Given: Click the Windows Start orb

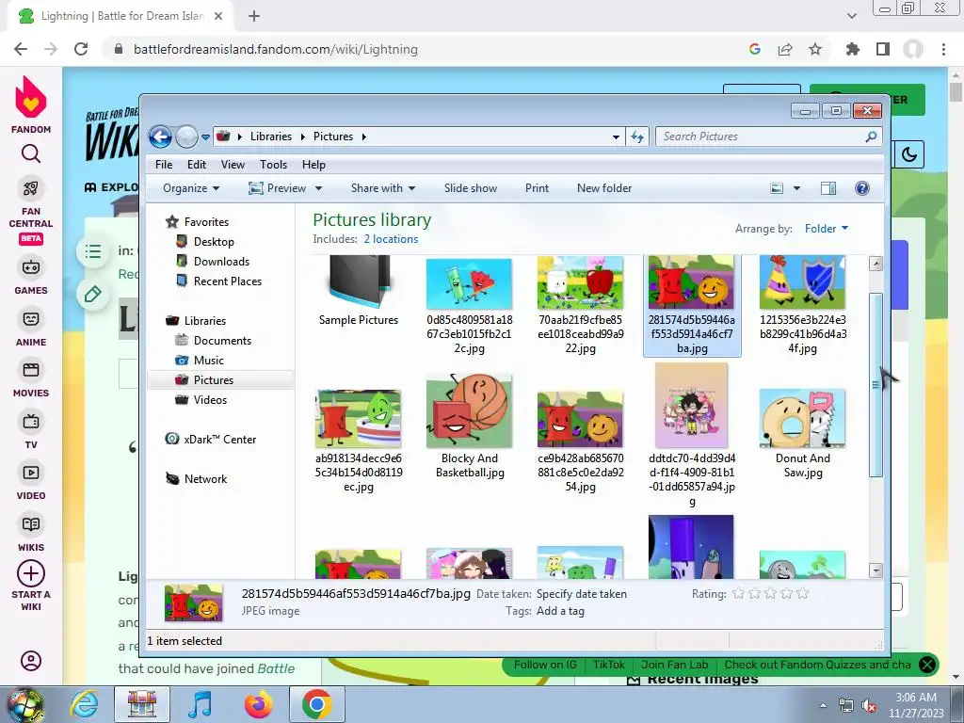Looking at the screenshot, I should pyautogui.click(x=24, y=705).
